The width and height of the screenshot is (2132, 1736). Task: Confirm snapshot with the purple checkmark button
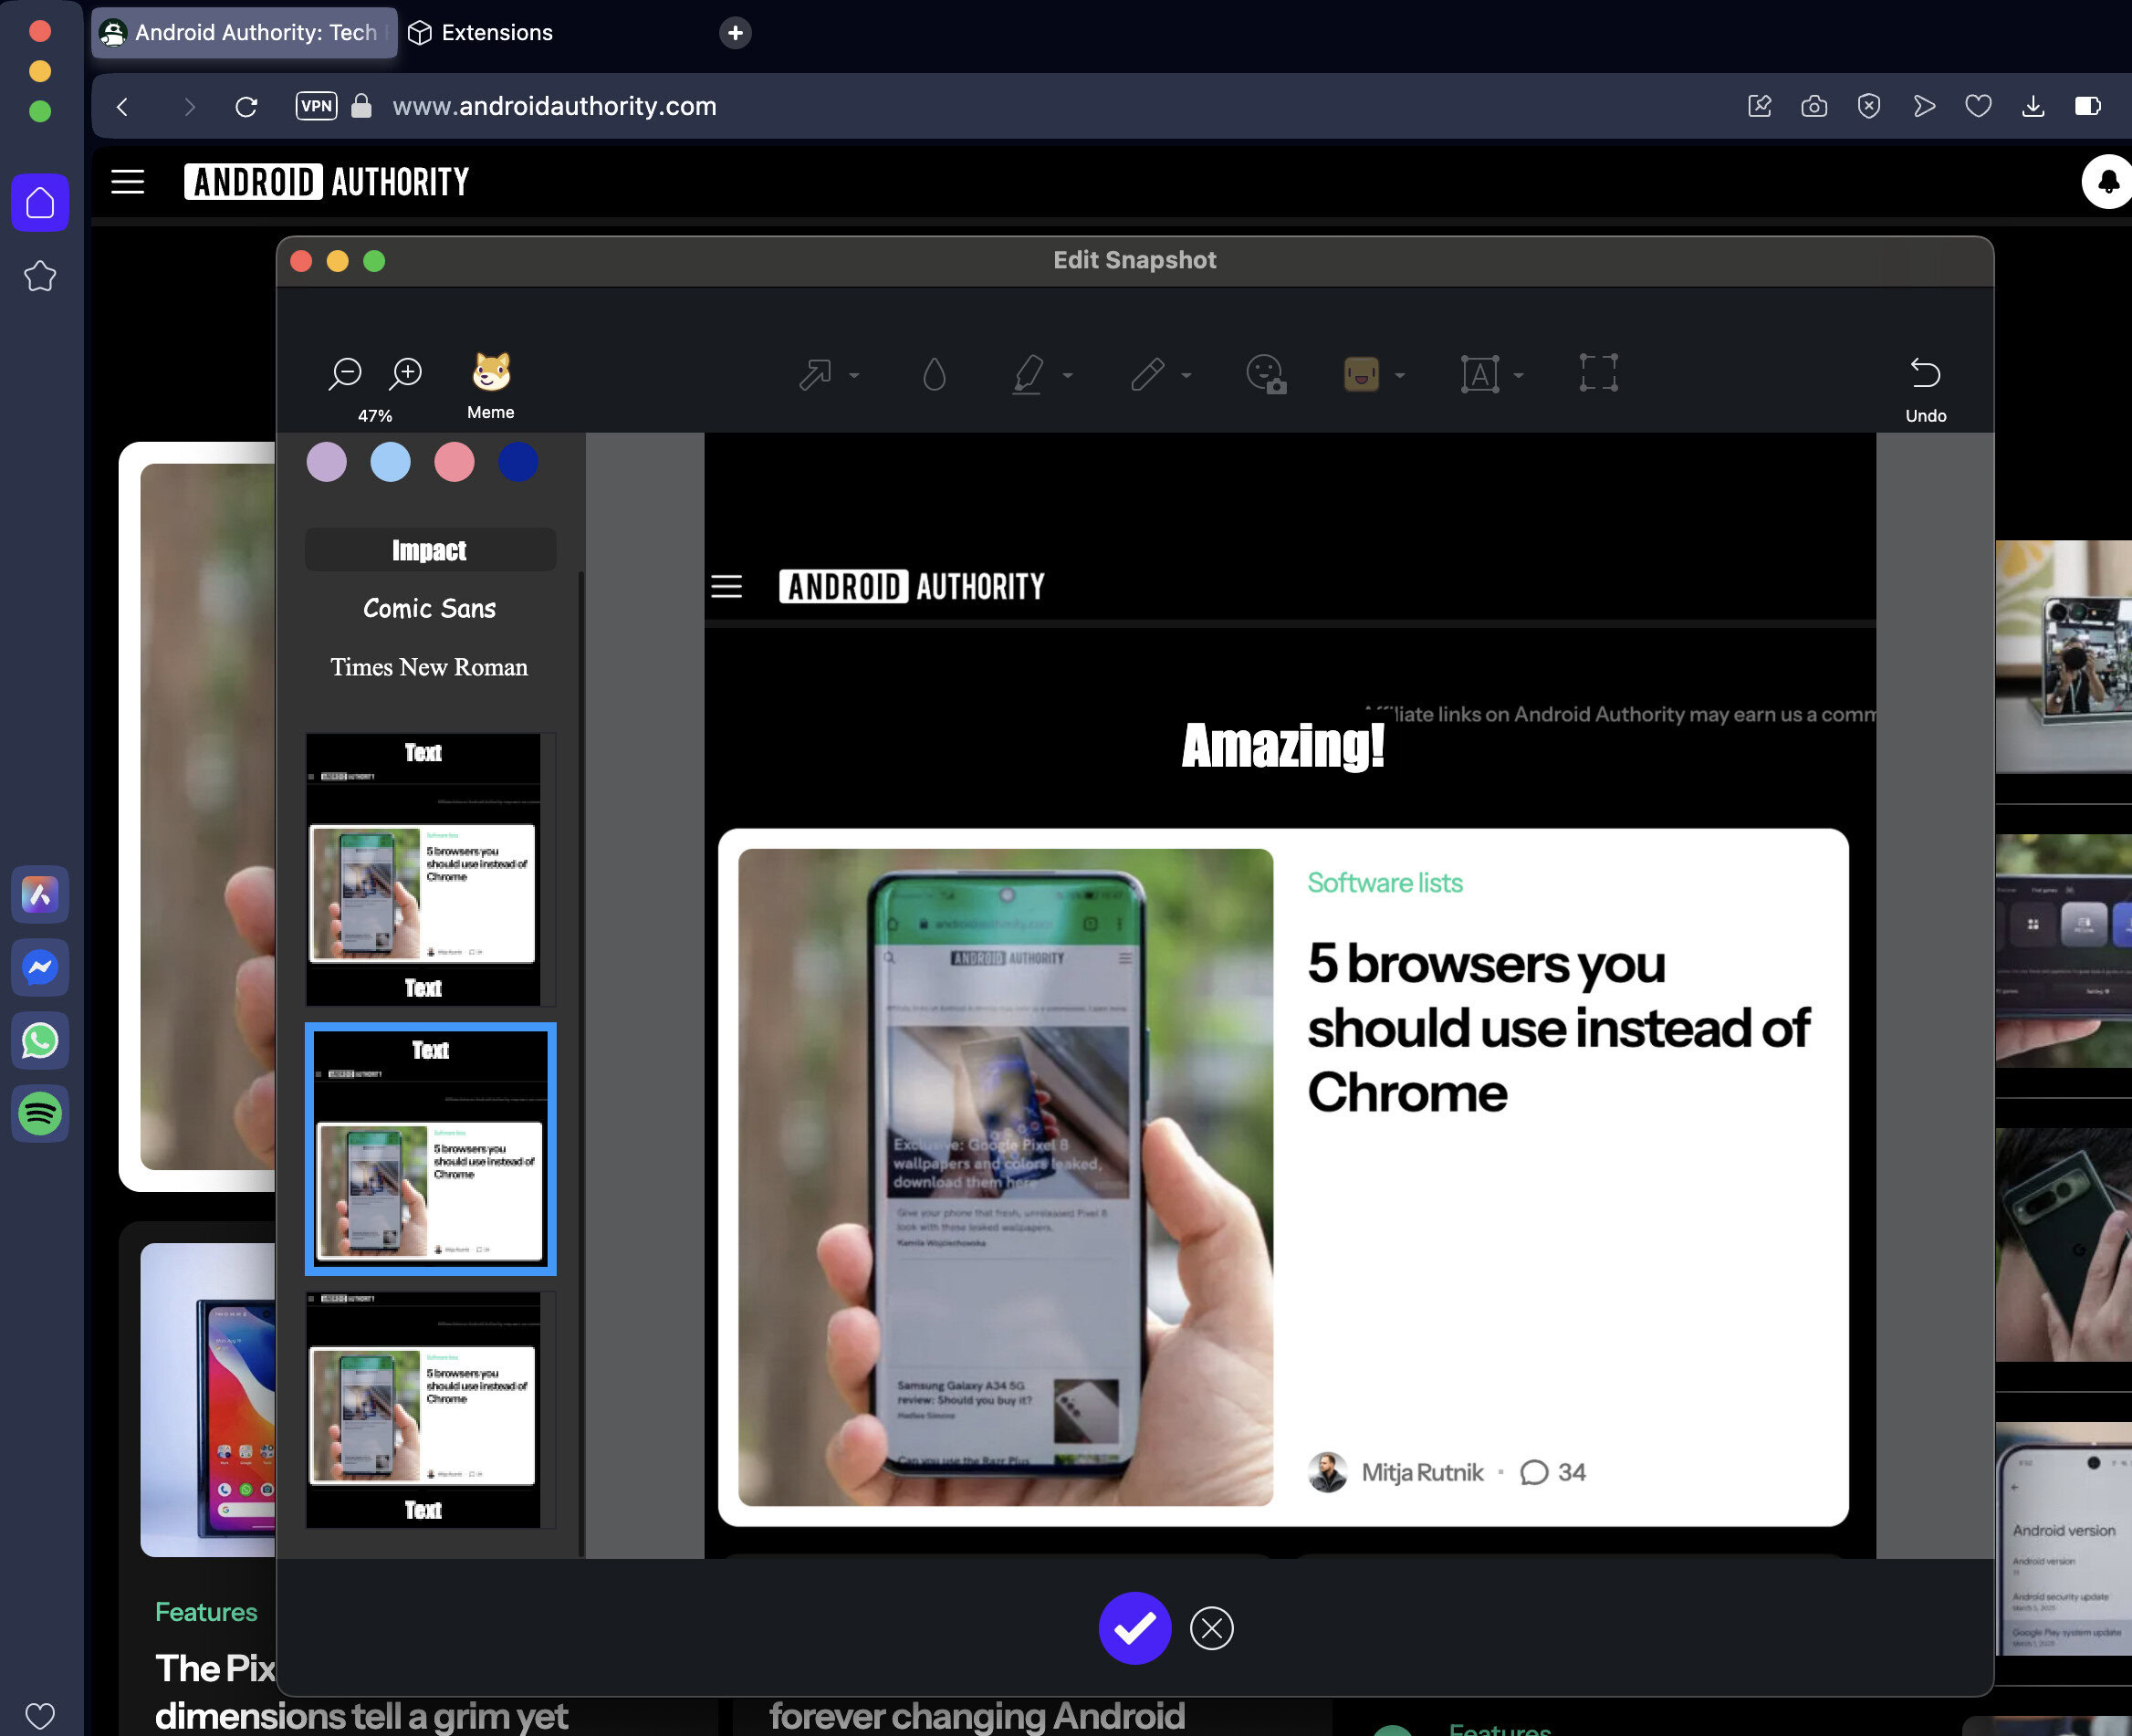pos(1134,1628)
